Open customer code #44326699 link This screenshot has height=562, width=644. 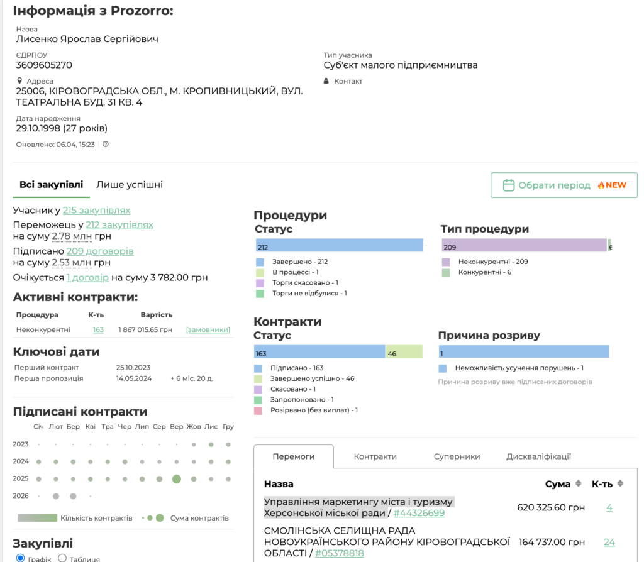tap(419, 513)
